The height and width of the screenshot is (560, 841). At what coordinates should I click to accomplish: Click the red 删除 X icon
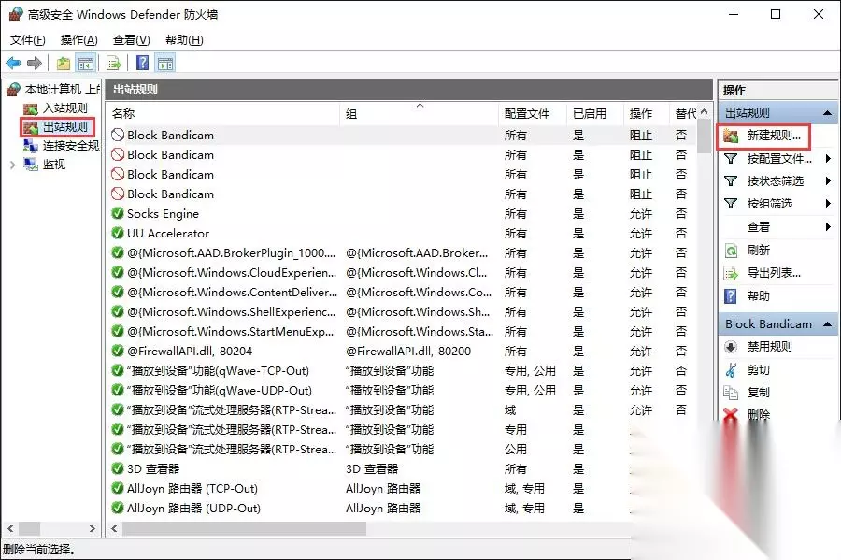(x=731, y=415)
